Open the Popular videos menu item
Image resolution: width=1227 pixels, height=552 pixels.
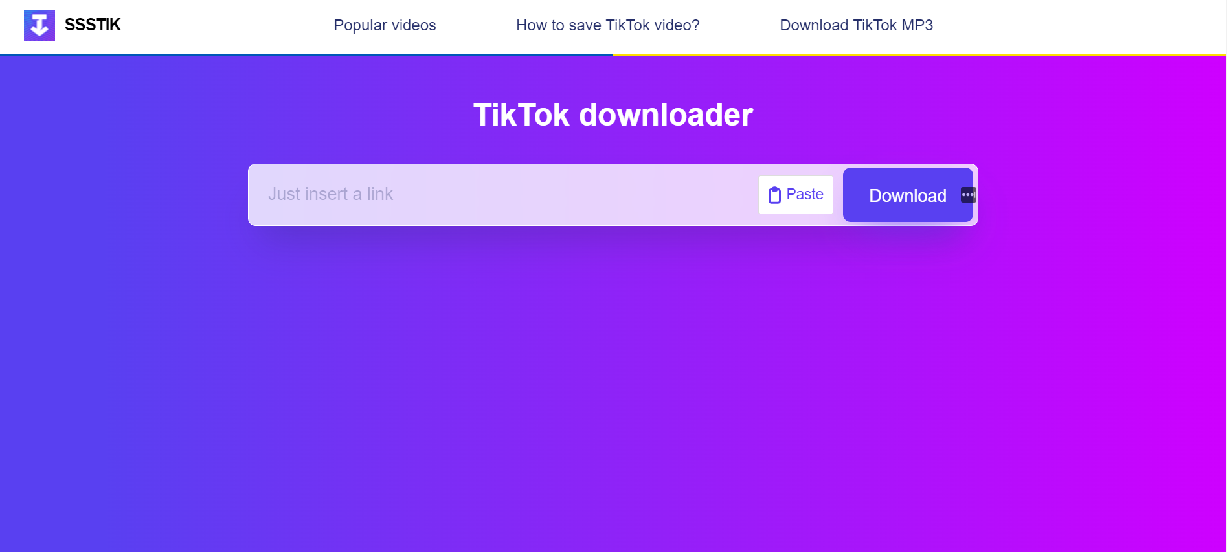tap(385, 25)
